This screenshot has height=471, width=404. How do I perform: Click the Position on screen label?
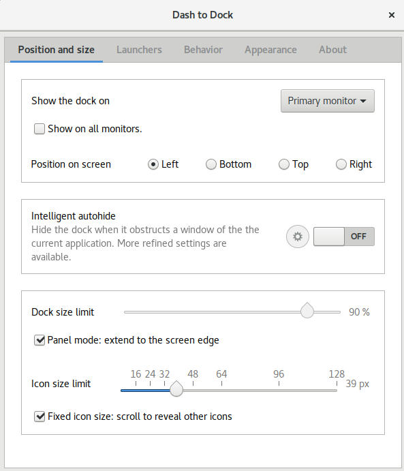(71, 164)
